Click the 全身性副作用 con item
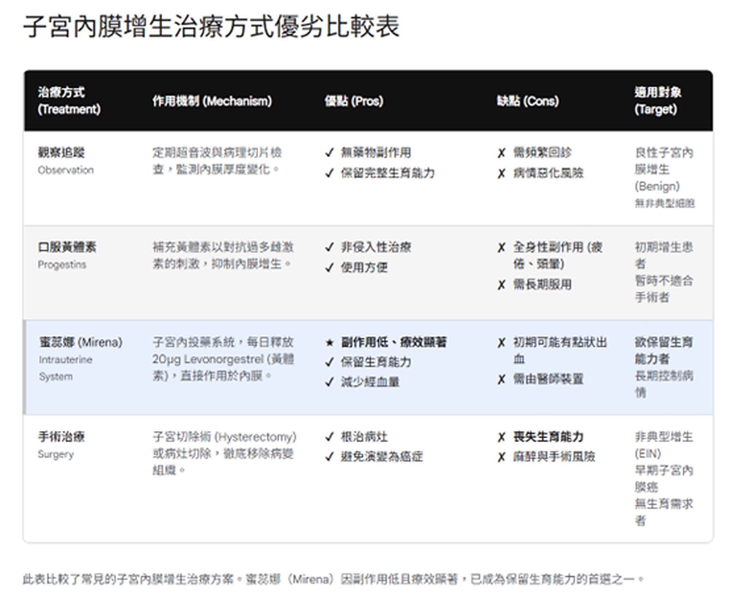This screenshot has width=729, height=597. (x=558, y=255)
